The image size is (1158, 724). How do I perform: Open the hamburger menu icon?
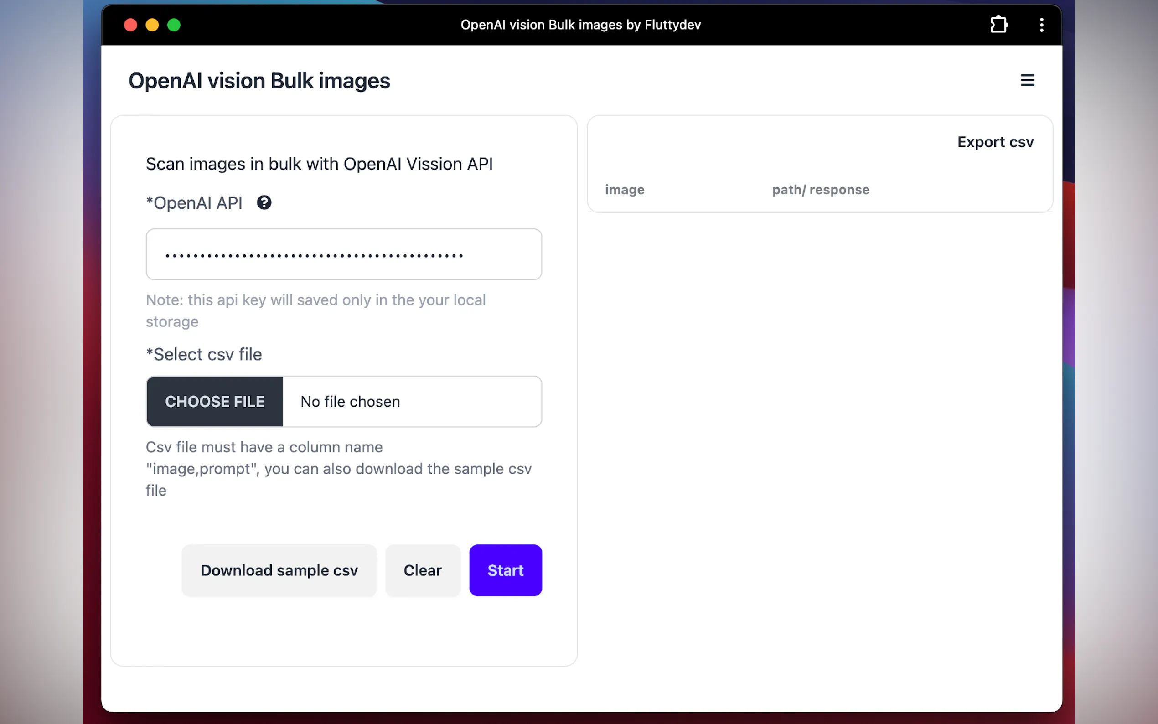pyautogui.click(x=1027, y=80)
